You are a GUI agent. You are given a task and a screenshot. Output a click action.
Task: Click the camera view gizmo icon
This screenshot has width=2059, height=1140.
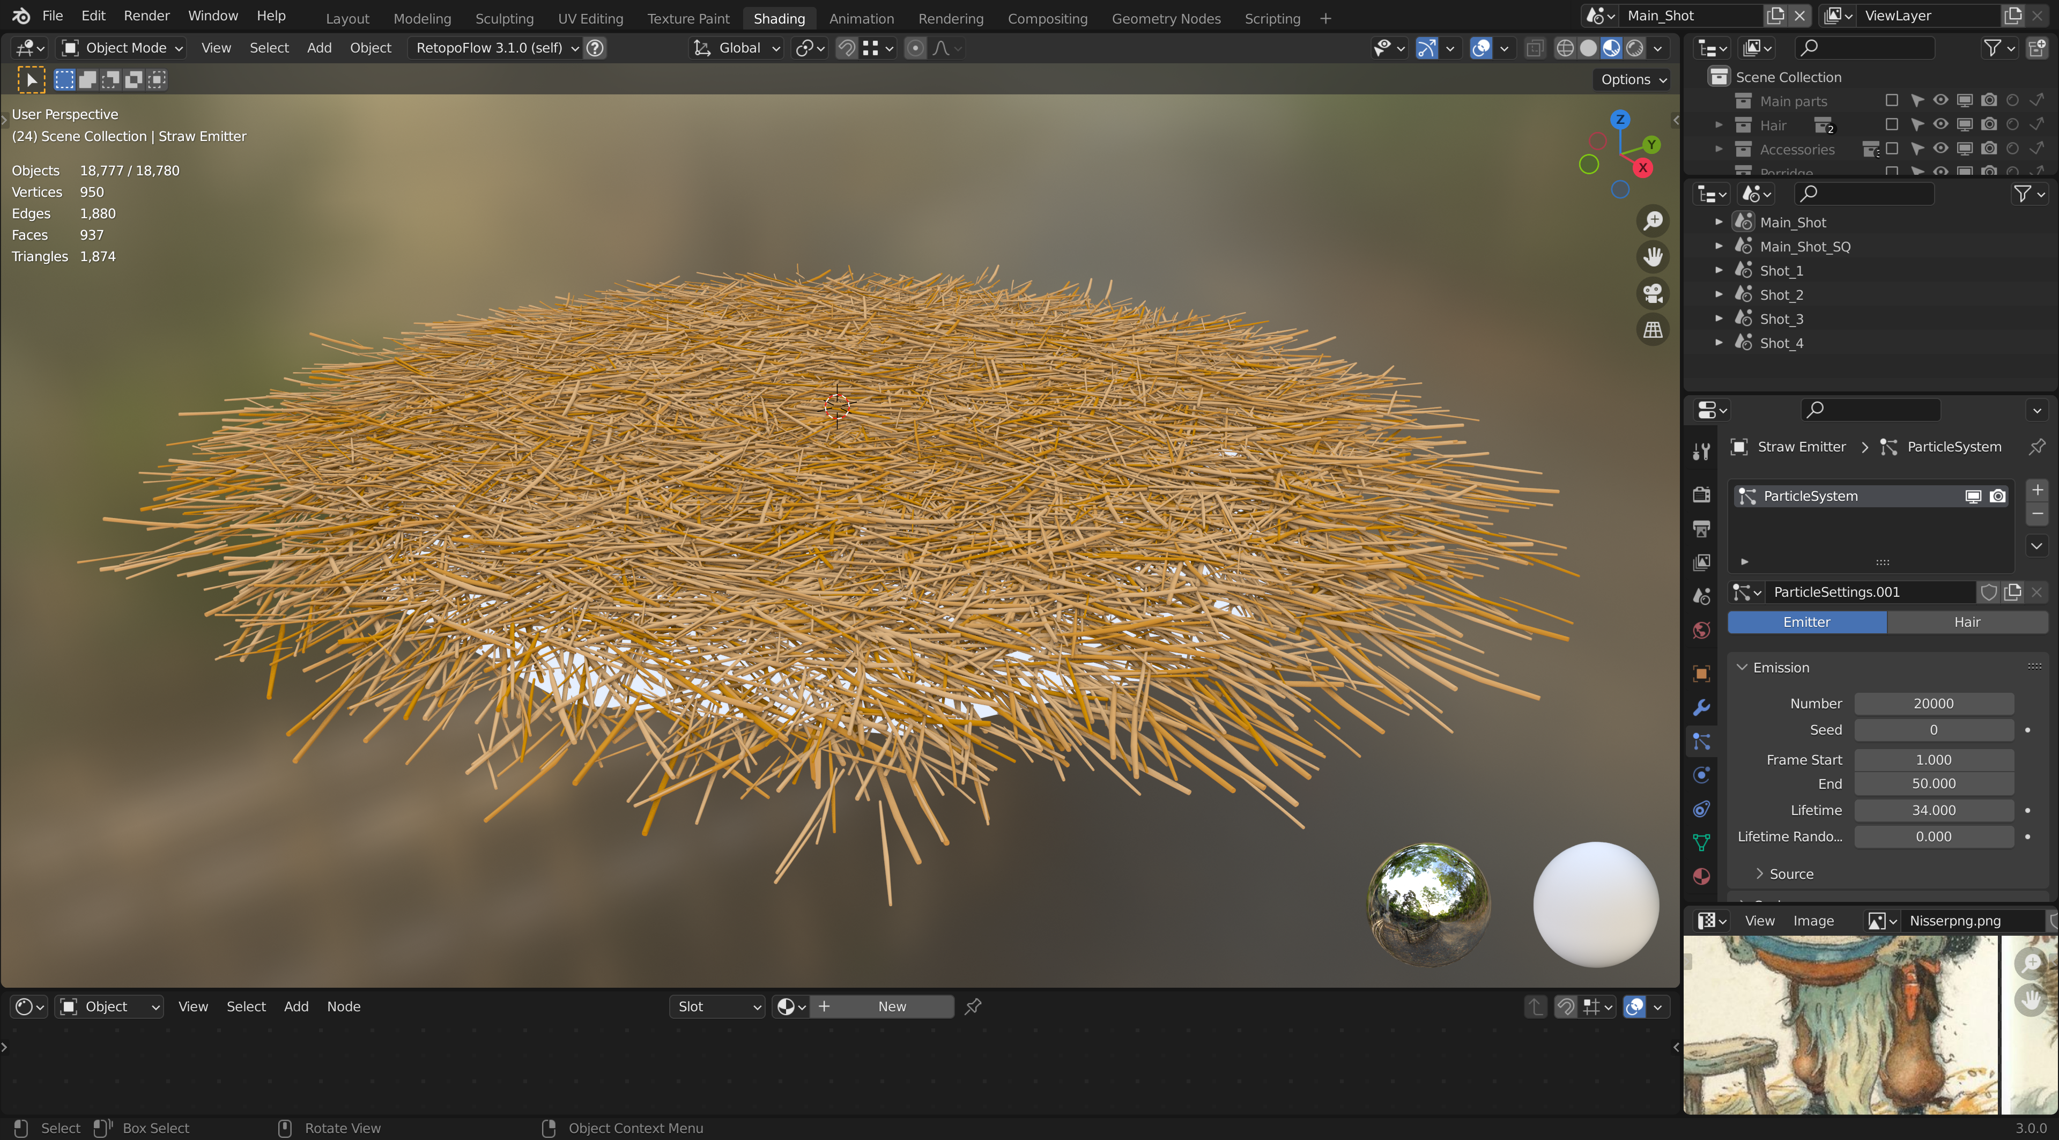click(1652, 293)
